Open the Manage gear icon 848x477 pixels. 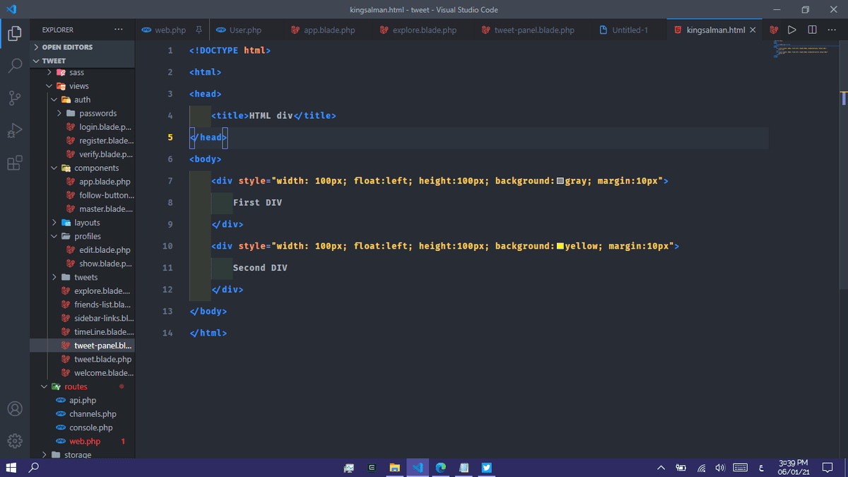click(x=15, y=441)
